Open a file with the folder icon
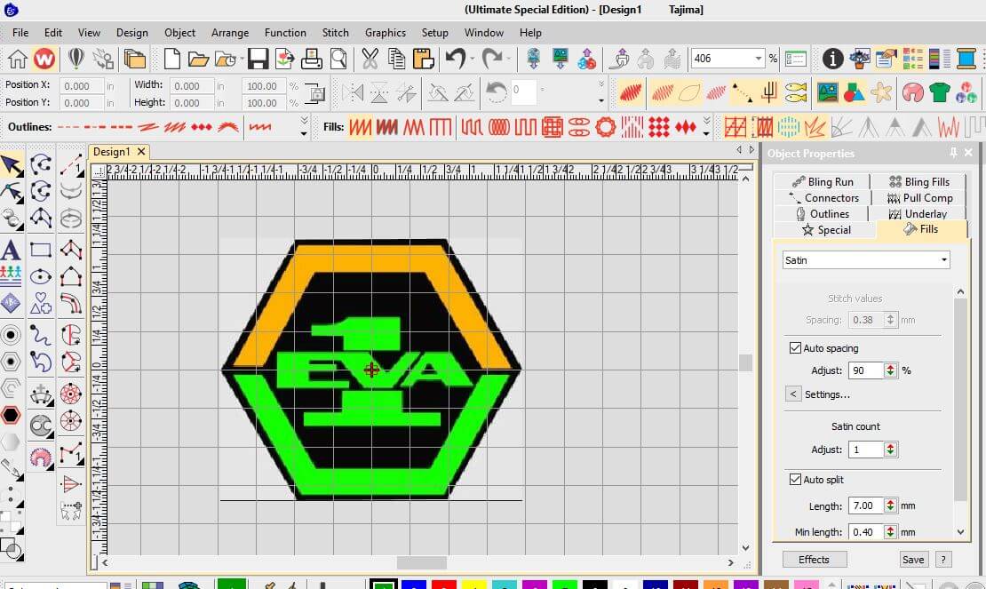986x589 pixels. click(x=198, y=60)
